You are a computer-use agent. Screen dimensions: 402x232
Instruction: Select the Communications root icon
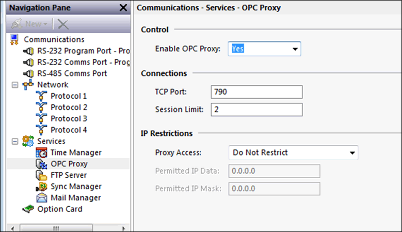pos(14,39)
